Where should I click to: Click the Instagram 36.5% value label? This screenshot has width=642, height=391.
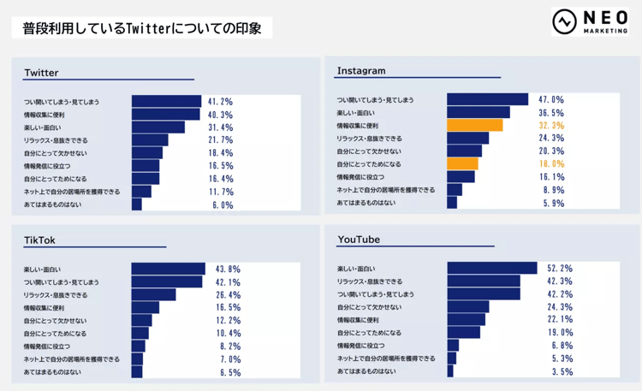[551, 113]
